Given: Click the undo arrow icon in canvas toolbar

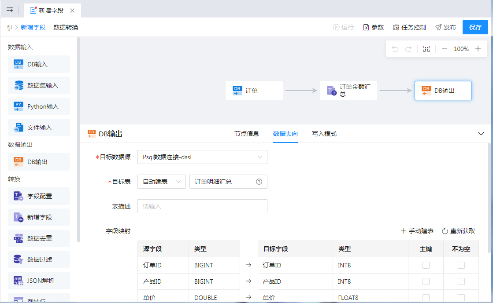Looking at the screenshot, I should coord(395,49).
